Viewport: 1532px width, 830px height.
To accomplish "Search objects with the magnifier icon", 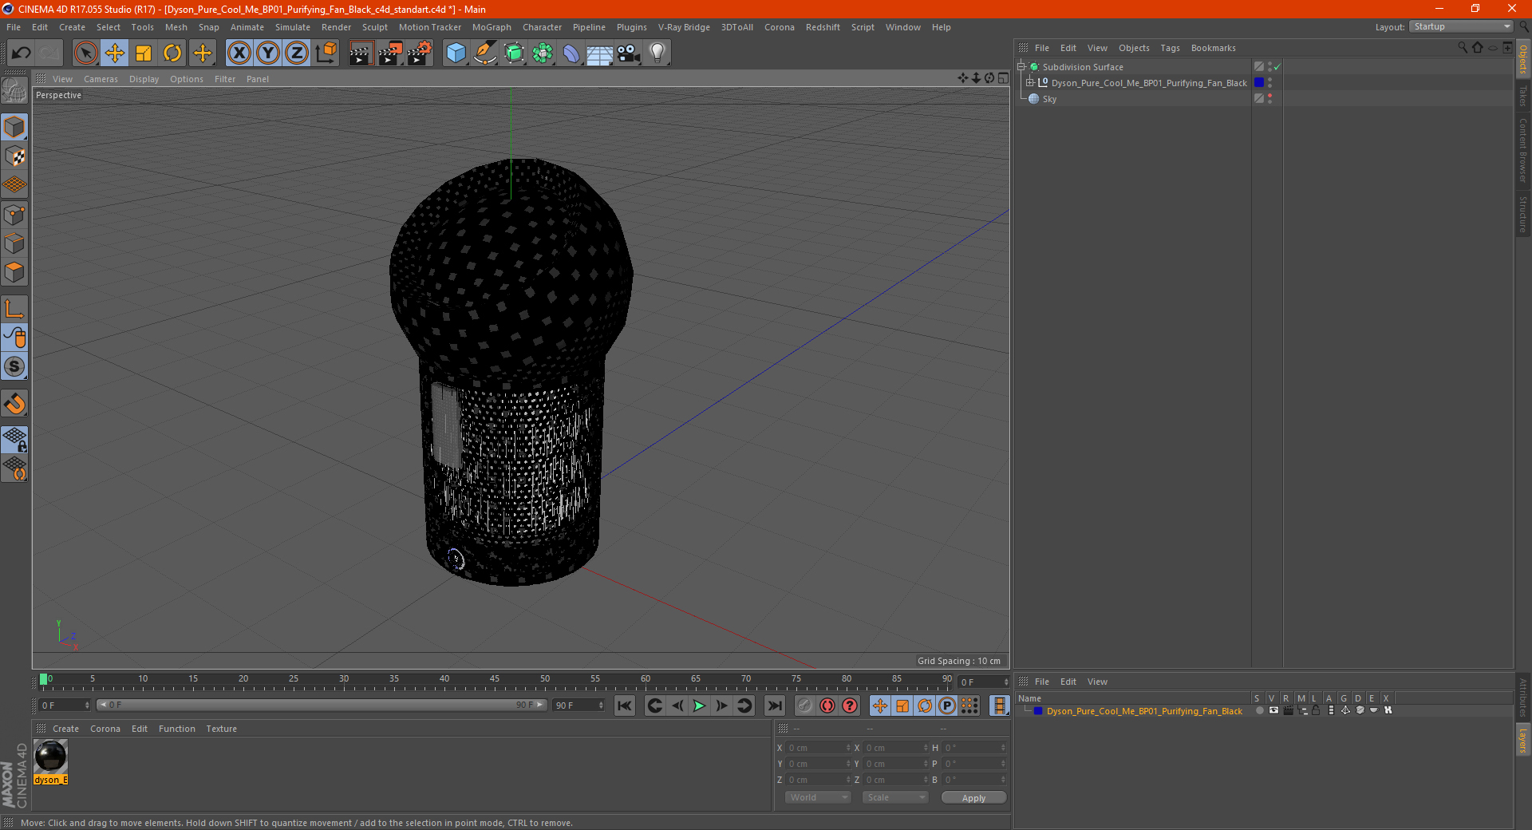I will (1463, 48).
